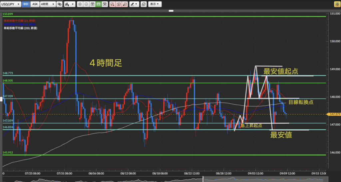Click the 最安値 annotation below the chart lows
The height and width of the screenshot is (182, 341).
pos(281,135)
